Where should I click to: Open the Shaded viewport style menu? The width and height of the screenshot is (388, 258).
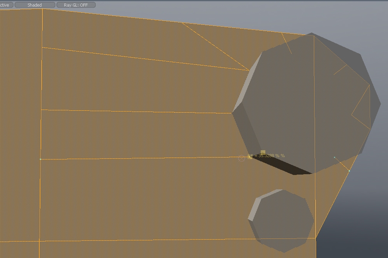35,5
